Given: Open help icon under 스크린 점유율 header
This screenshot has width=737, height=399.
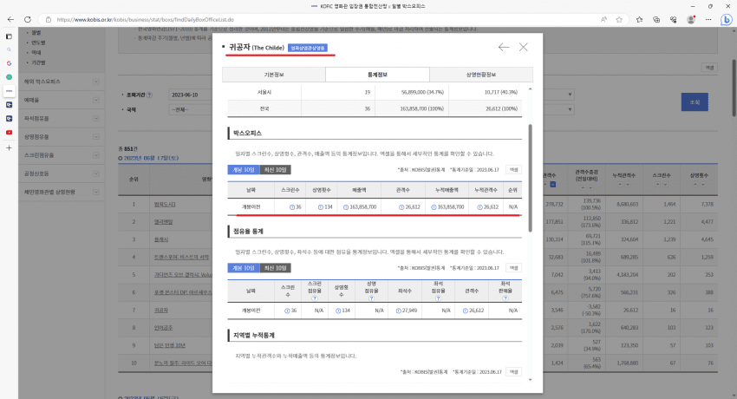Looking at the screenshot, I should pyautogui.click(x=315, y=298).
